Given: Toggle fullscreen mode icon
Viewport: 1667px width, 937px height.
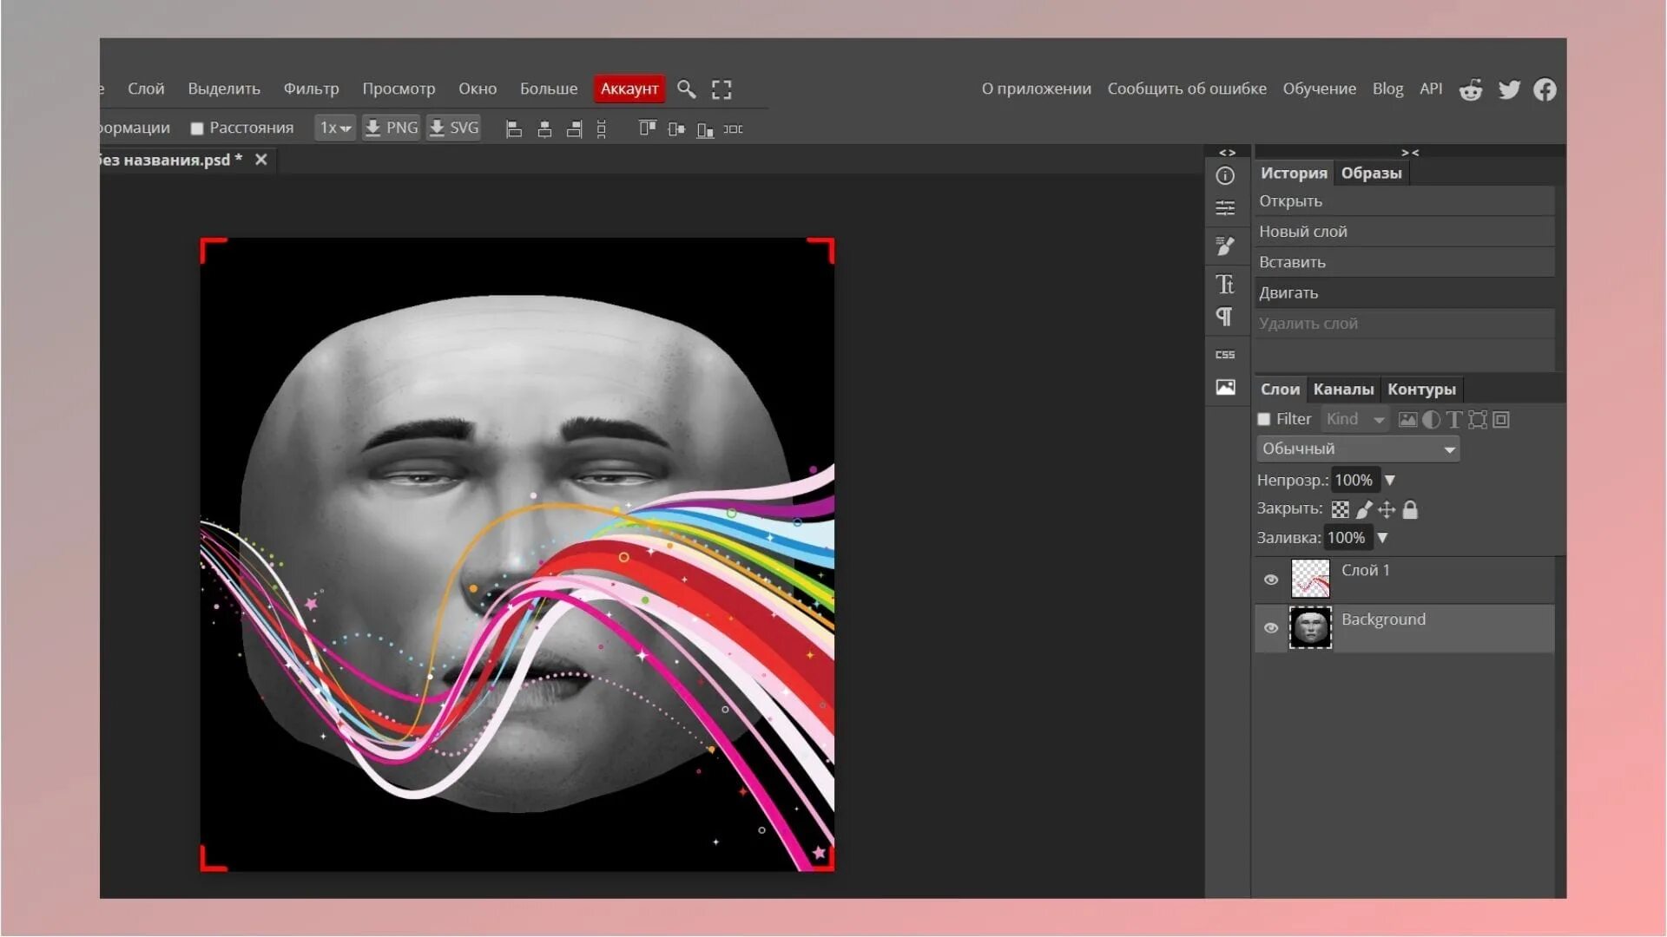Looking at the screenshot, I should click(x=721, y=89).
